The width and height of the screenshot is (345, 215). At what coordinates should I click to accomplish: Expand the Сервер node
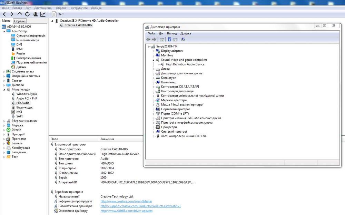(4, 81)
